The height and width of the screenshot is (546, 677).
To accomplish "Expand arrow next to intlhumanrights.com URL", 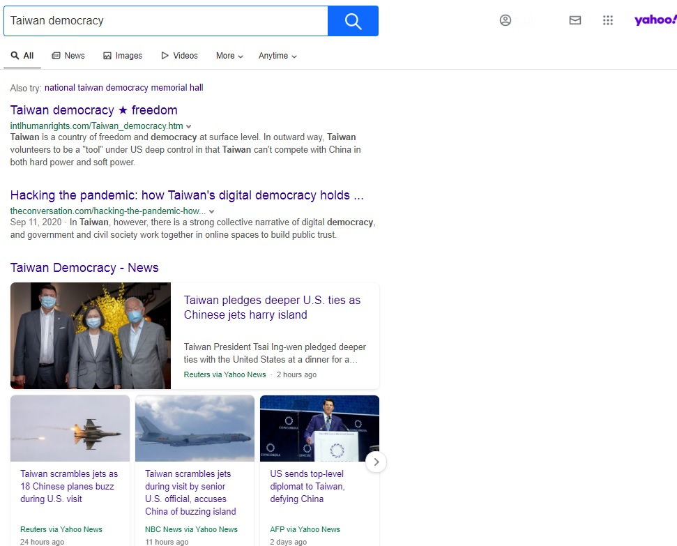I will (x=189, y=126).
